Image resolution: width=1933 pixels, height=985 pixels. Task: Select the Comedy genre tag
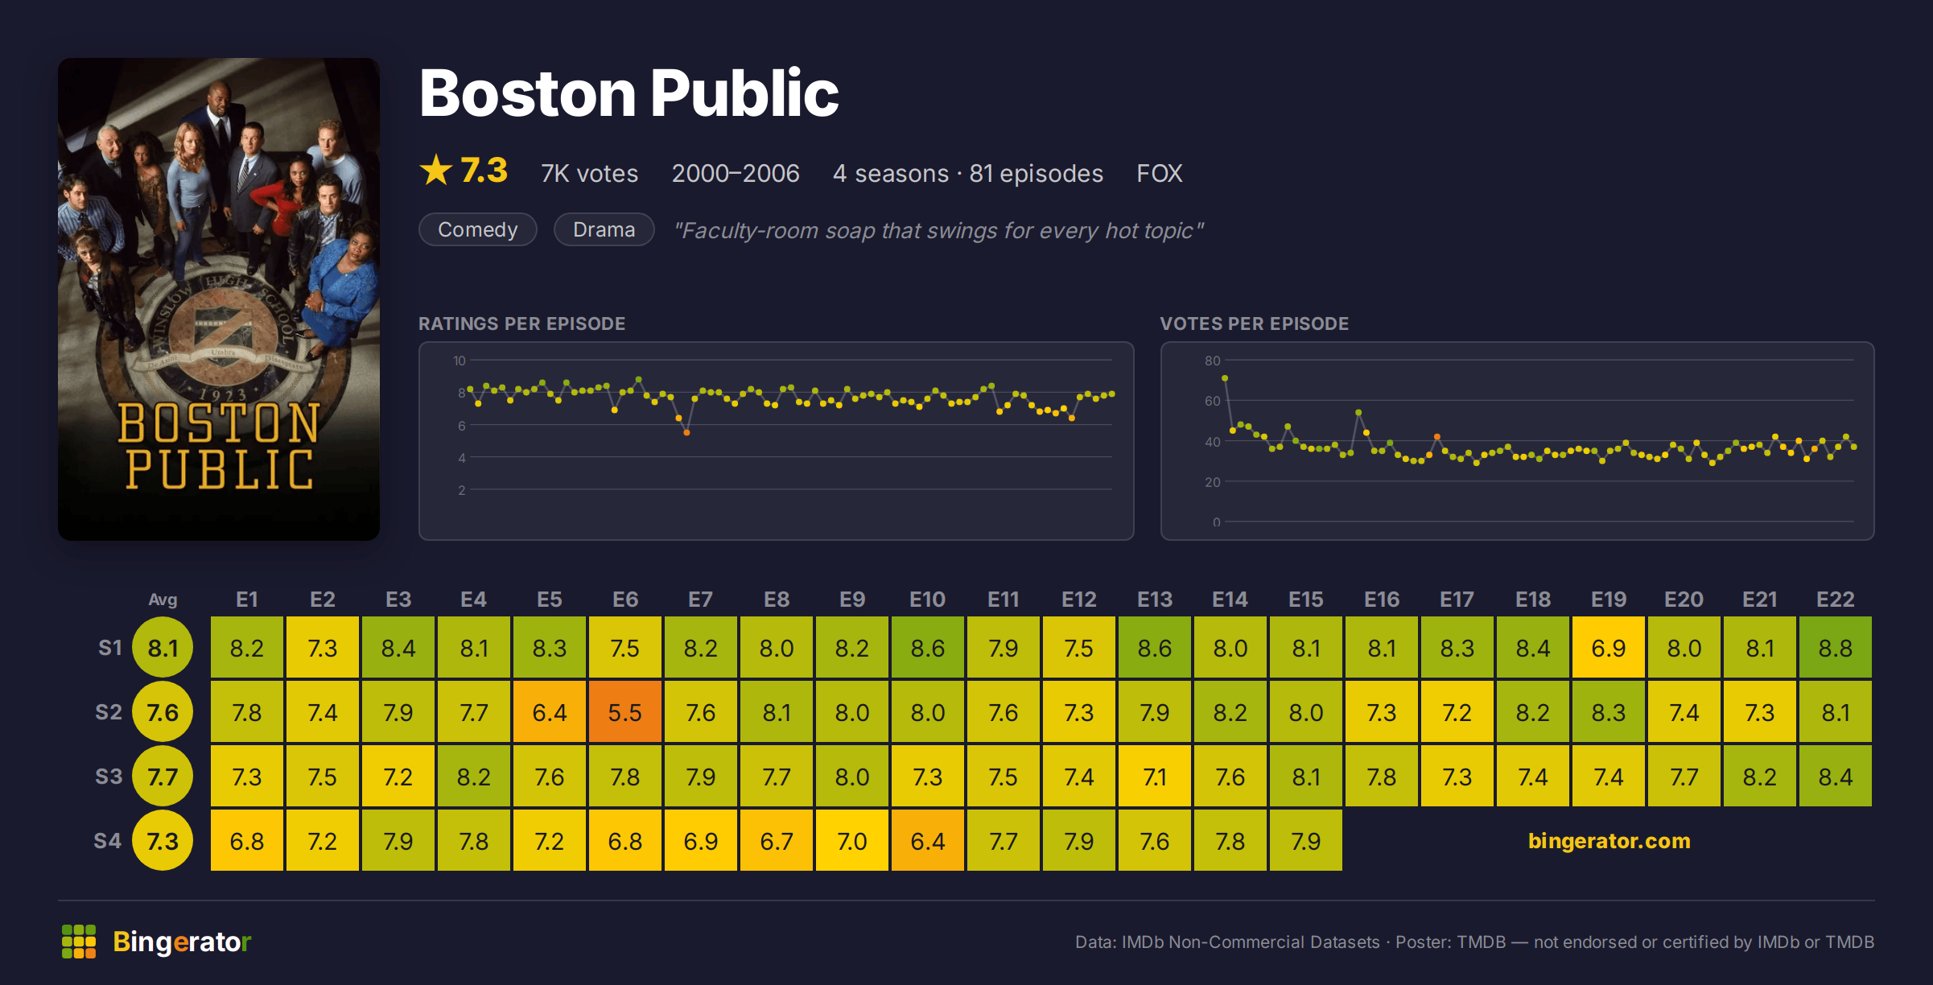pyautogui.click(x=478, y=230)
